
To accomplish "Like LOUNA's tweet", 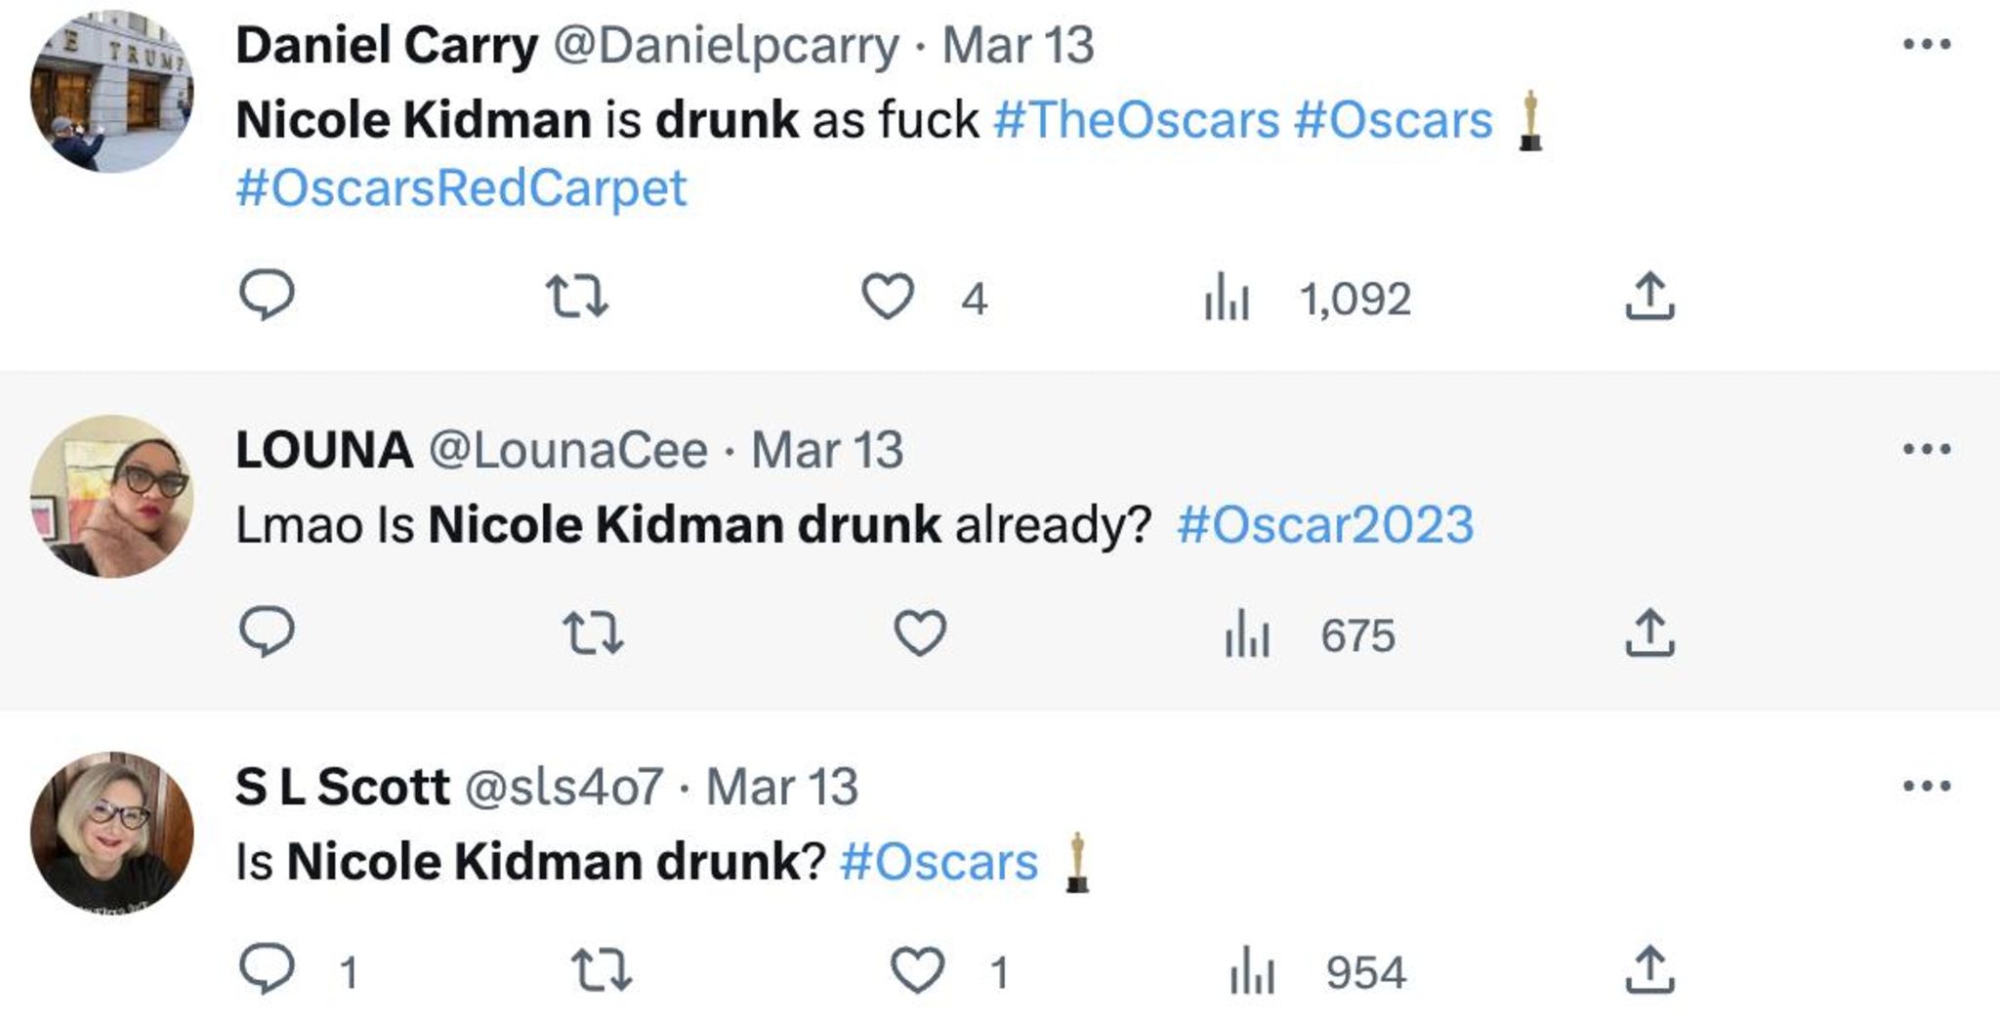I will [920, 633].
